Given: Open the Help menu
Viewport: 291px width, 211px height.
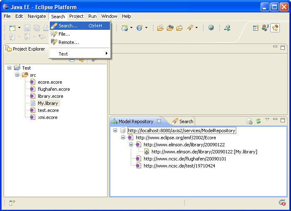Looking at the screenshot, I should pyautogui.click(x=126, y=16).
